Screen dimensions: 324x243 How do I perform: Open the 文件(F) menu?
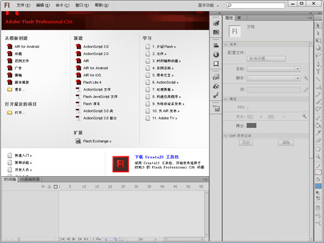pos(24,5)
